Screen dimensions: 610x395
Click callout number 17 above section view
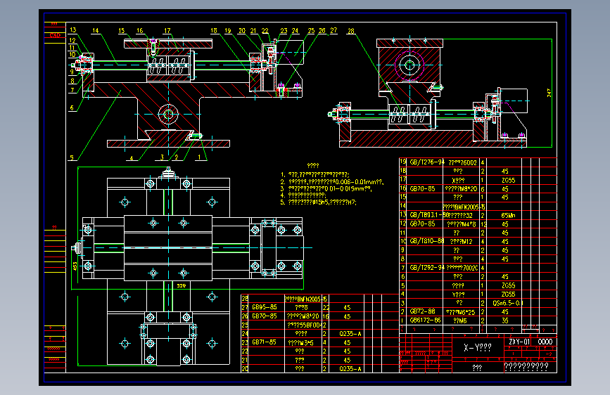click(167, 30)
